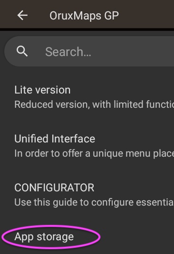Click the OruxMaps GP title text

click(x=84, y=16)
